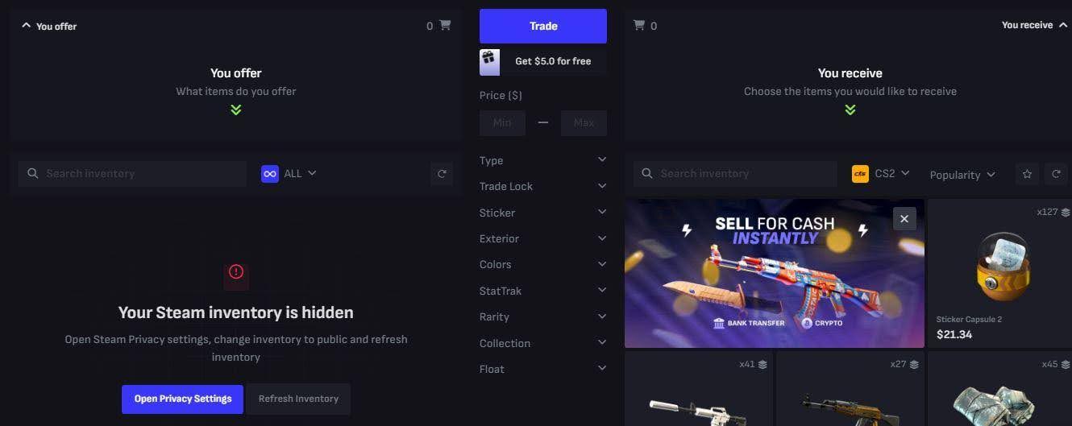Screen dimensions: 1072x426
Task: Close the Sell for Cash banner
Action: tap(904, 218)
